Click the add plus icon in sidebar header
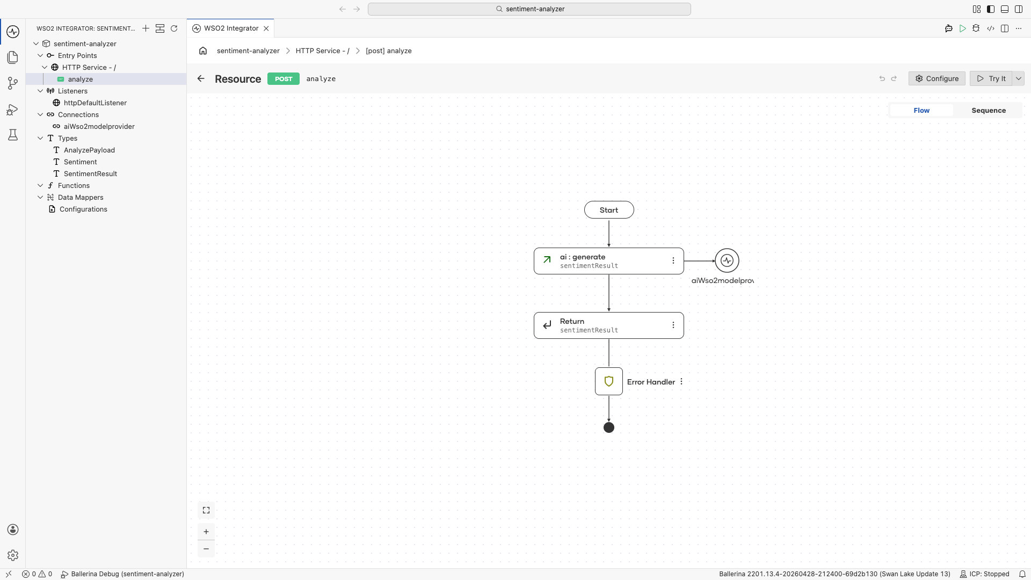 click(x=146, y=28)
